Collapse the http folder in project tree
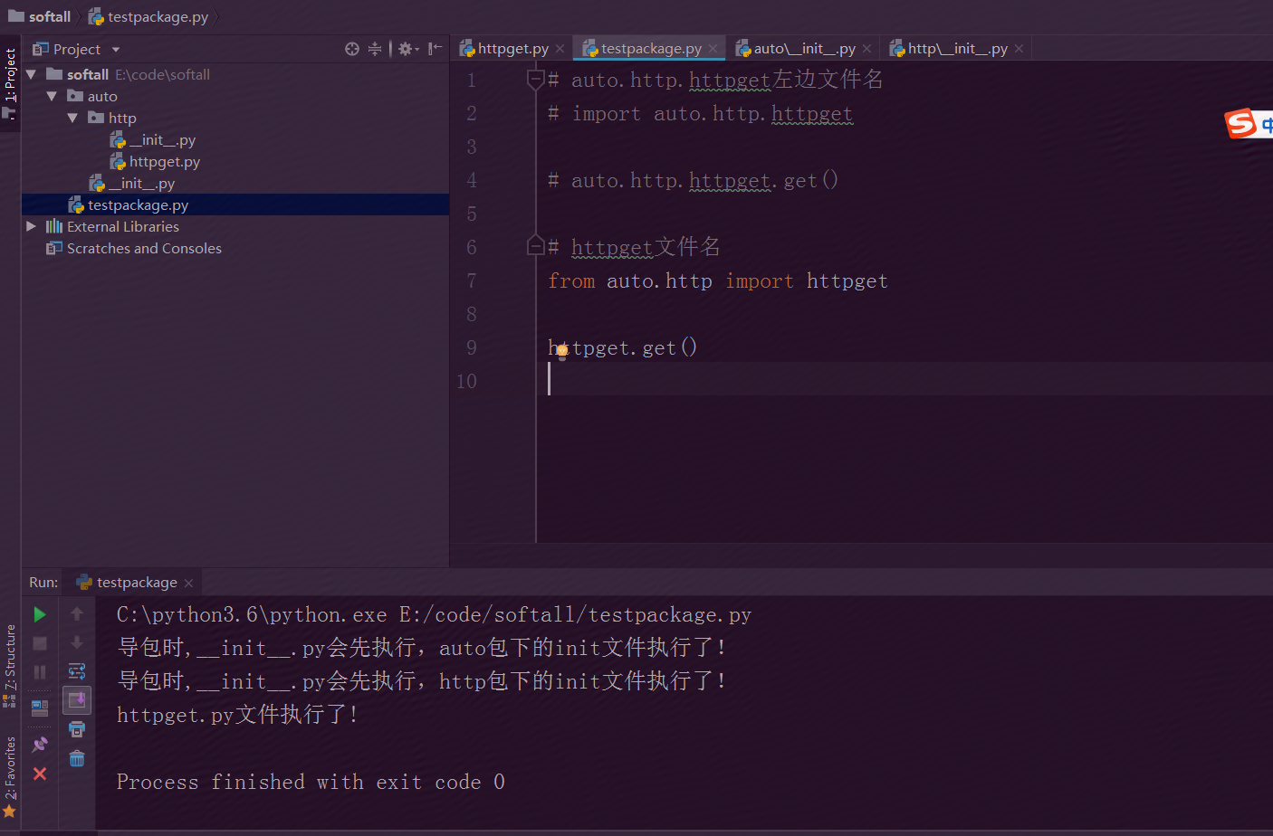Screen dimensions: 1273x836 tap(72, 118)
